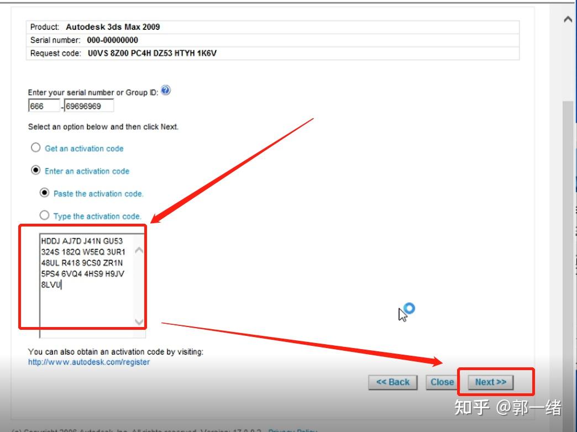Click the Get an activation code label
This screenshot has width=577, height=432.
pyautogui.click(x=84, y=149)
